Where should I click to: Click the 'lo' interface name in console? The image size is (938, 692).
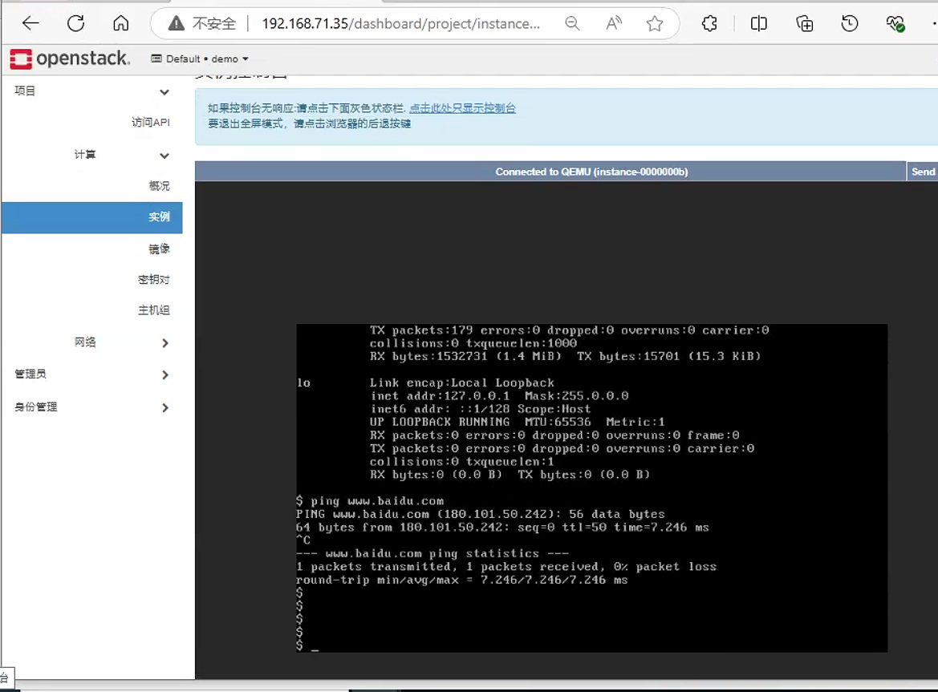pyautogui.click(x=303, y=382)
